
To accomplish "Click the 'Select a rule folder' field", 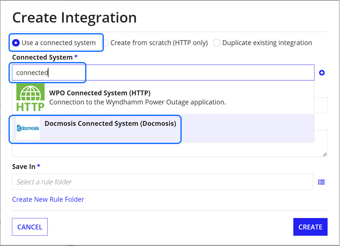I will point(163,182).
